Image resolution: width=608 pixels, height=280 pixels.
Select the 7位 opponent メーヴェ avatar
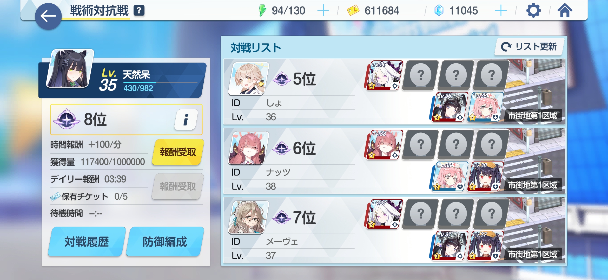click(249, 217)
